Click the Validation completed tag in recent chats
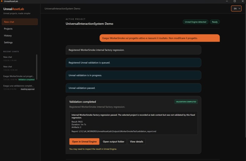This screenshot has height=161, width=246. [26, 80]
